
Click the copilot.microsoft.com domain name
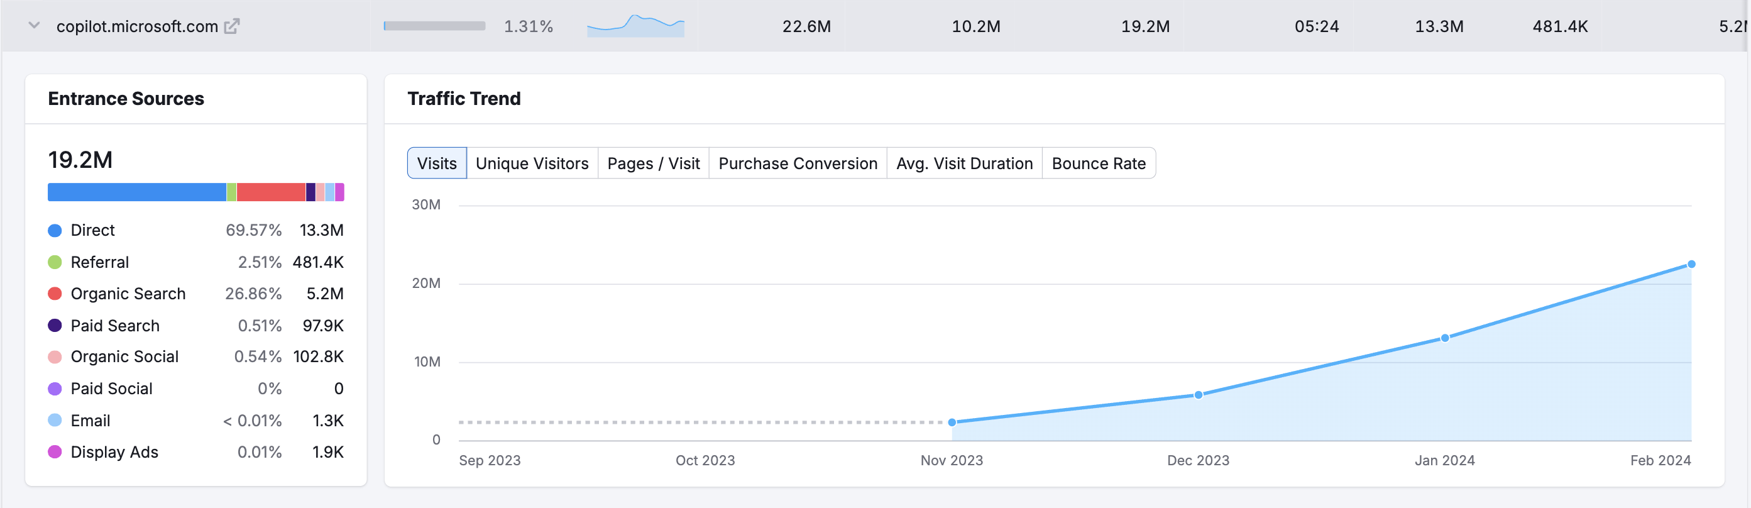click(x=136, y=26)
